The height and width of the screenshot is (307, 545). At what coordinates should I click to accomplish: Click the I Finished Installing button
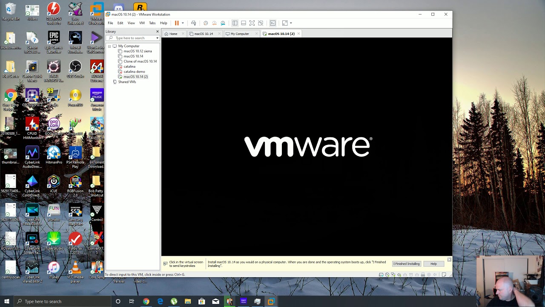406,264
